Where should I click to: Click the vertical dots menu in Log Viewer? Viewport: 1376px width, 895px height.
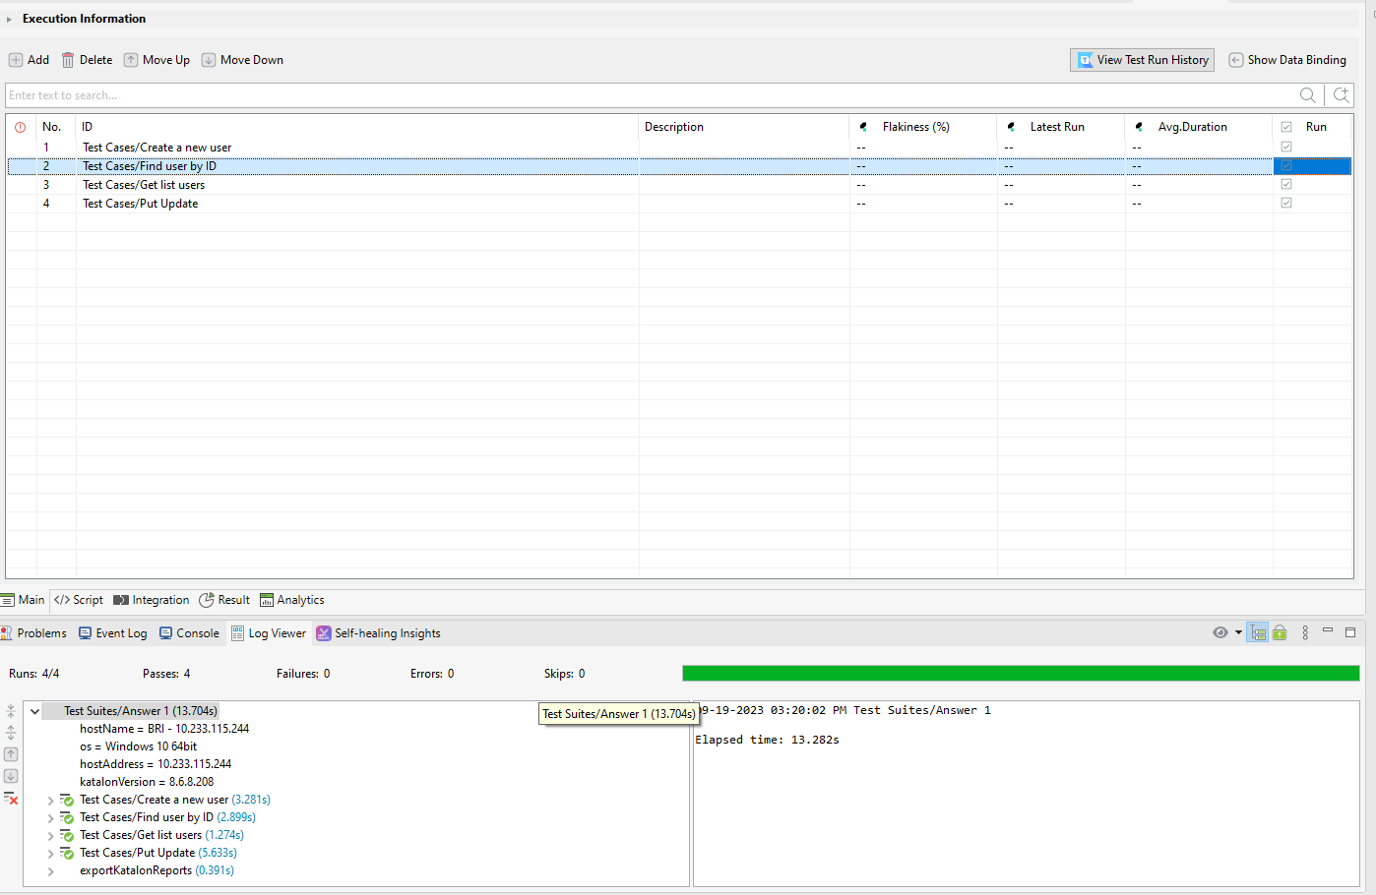click(1305, 632)
